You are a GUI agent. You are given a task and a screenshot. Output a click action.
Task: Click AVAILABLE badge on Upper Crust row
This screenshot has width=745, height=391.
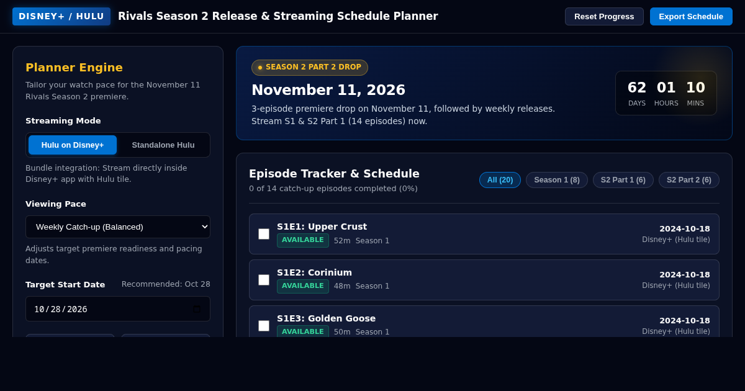303,240
